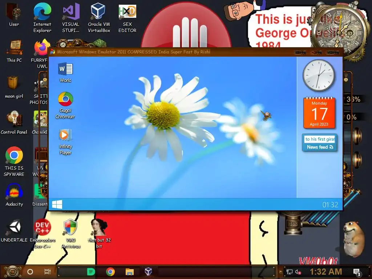Image resolution: width=372 pixels, height=279 pixels.
Task: Open File Explorer from the taskbar
Action: click(130, 272)
